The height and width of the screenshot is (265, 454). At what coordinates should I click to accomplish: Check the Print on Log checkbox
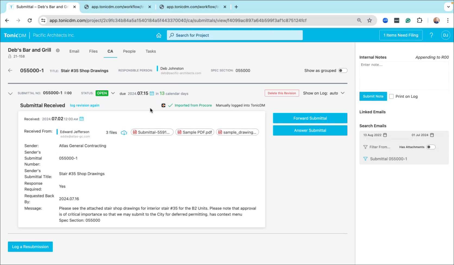[391, 96]
